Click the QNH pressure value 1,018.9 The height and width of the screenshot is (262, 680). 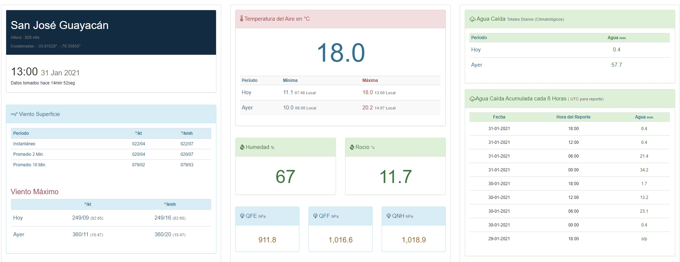coord(414,240)
